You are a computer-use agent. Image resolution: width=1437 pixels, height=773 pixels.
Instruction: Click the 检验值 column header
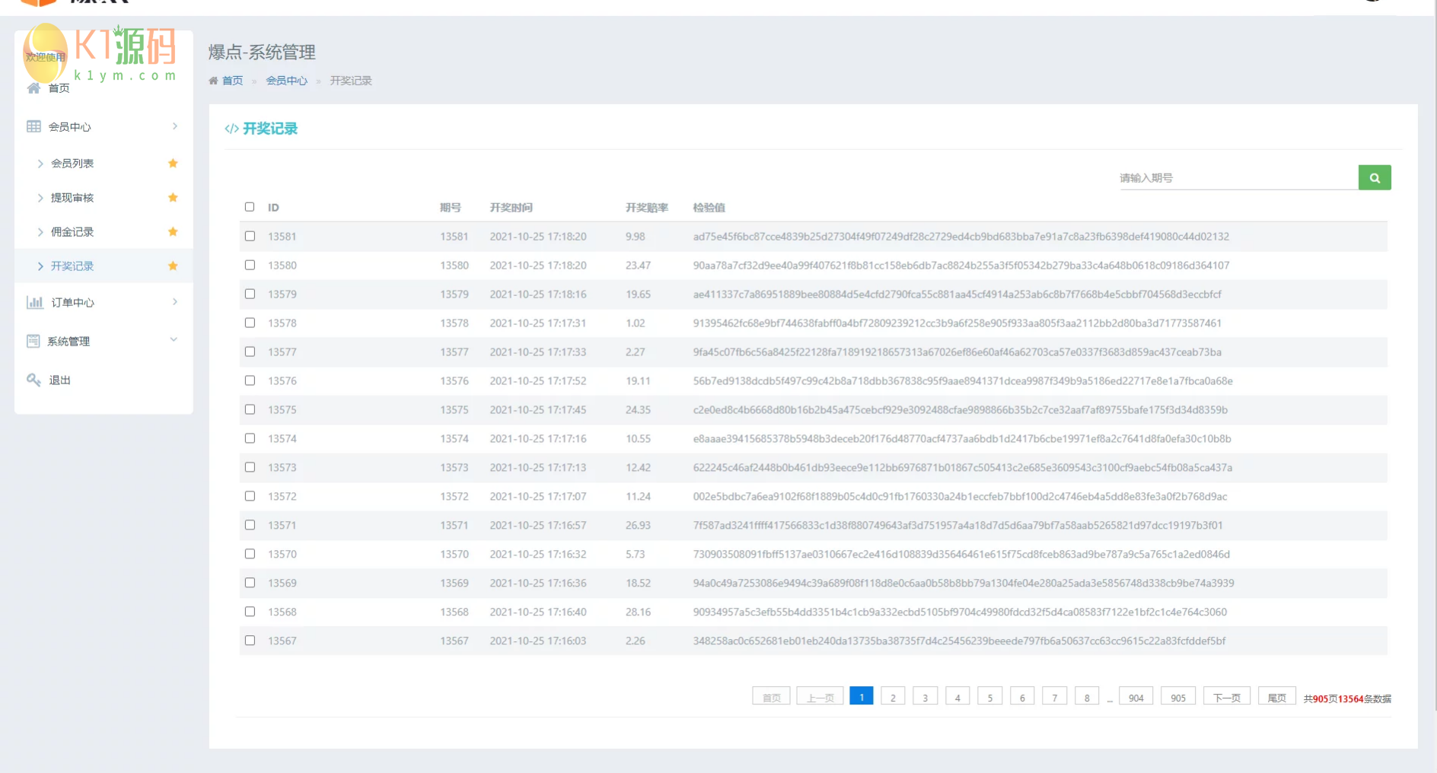[x=709, y=208]
